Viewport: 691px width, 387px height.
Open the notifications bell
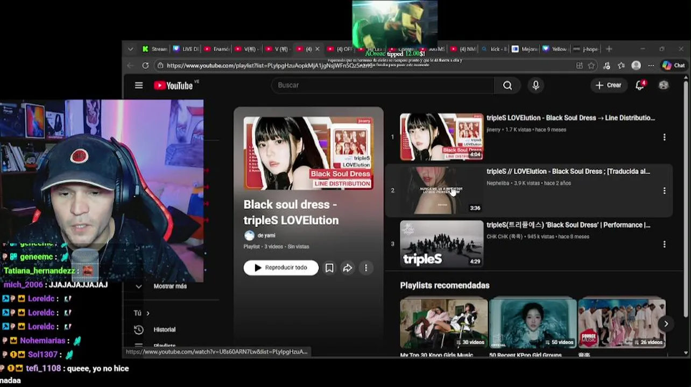click(640, 85)
